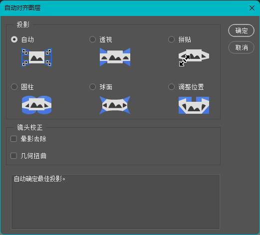Click the 几何扭曲 label text
The width and height of the screenshot is (260, 235).
pyautogui.click(x=33, y=156)
